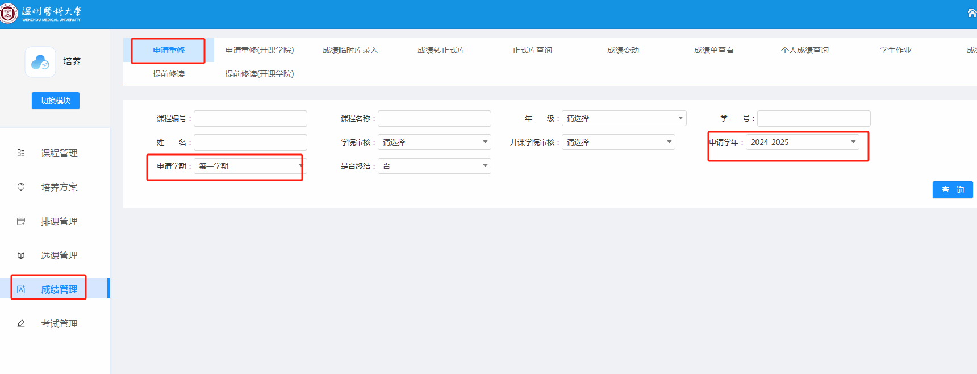Viewport: 977px width, 374px height.
Task: Select the 提前修读 tab
Action: click(x=169, y=74)
